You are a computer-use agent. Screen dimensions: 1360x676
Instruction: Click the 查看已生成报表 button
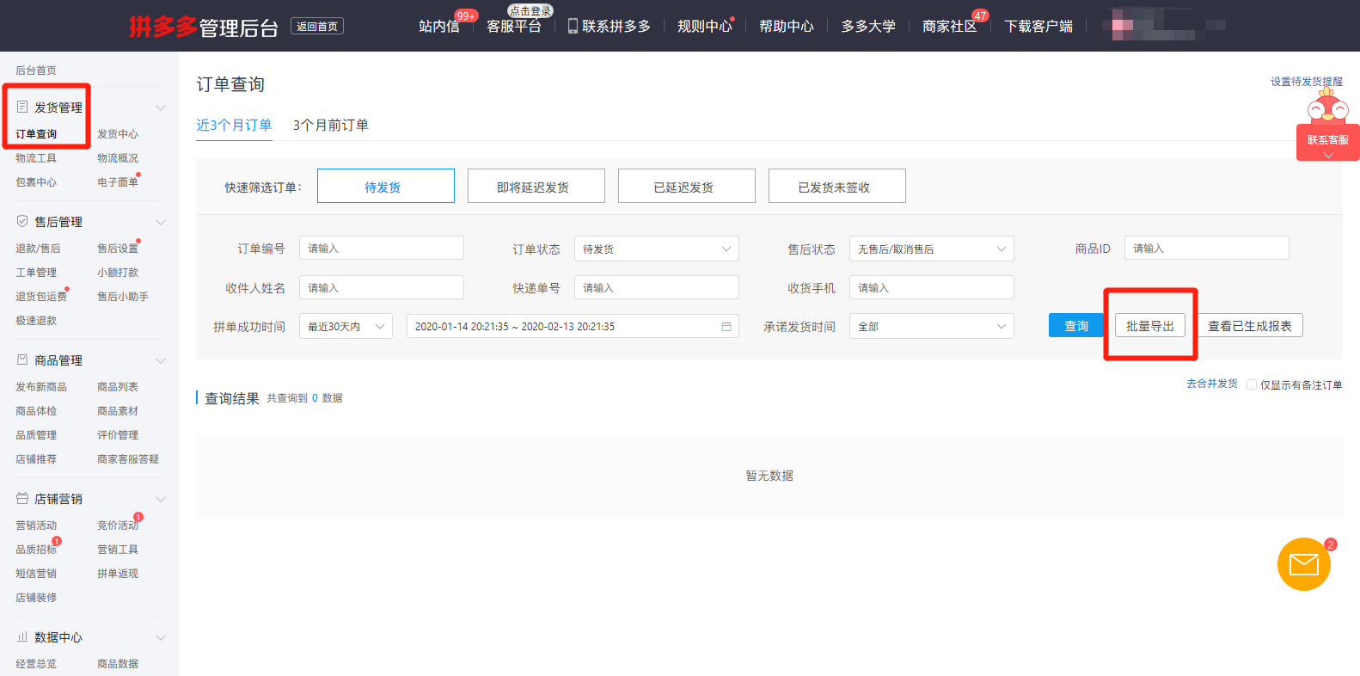(x=1250, y=325)
